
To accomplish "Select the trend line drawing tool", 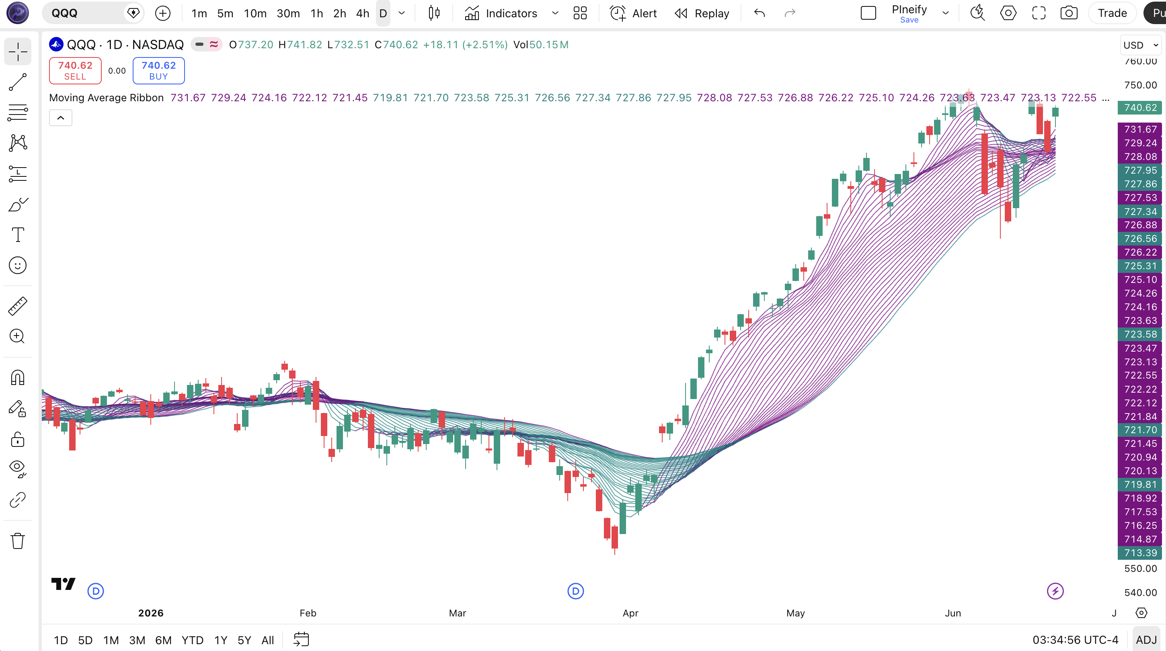I will click(18, 82).
